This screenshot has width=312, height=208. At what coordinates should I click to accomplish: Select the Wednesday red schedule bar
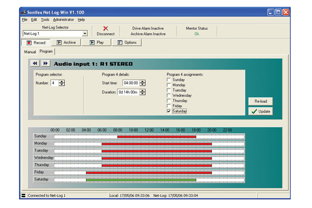pos(157,158)
